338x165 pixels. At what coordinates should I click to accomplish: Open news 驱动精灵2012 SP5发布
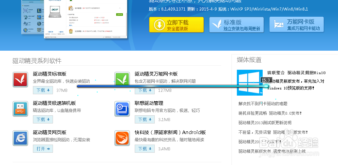(x=260, y=142)
